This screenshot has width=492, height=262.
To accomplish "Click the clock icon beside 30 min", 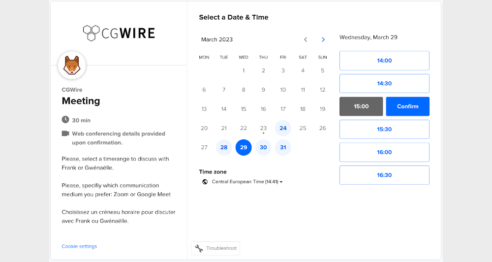I will 65,120.
